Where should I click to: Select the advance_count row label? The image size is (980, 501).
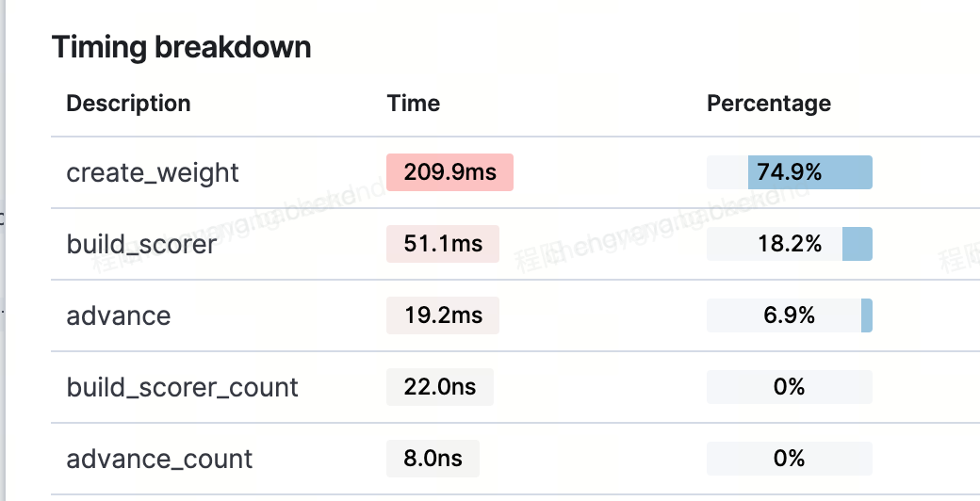tap(159, 460)
